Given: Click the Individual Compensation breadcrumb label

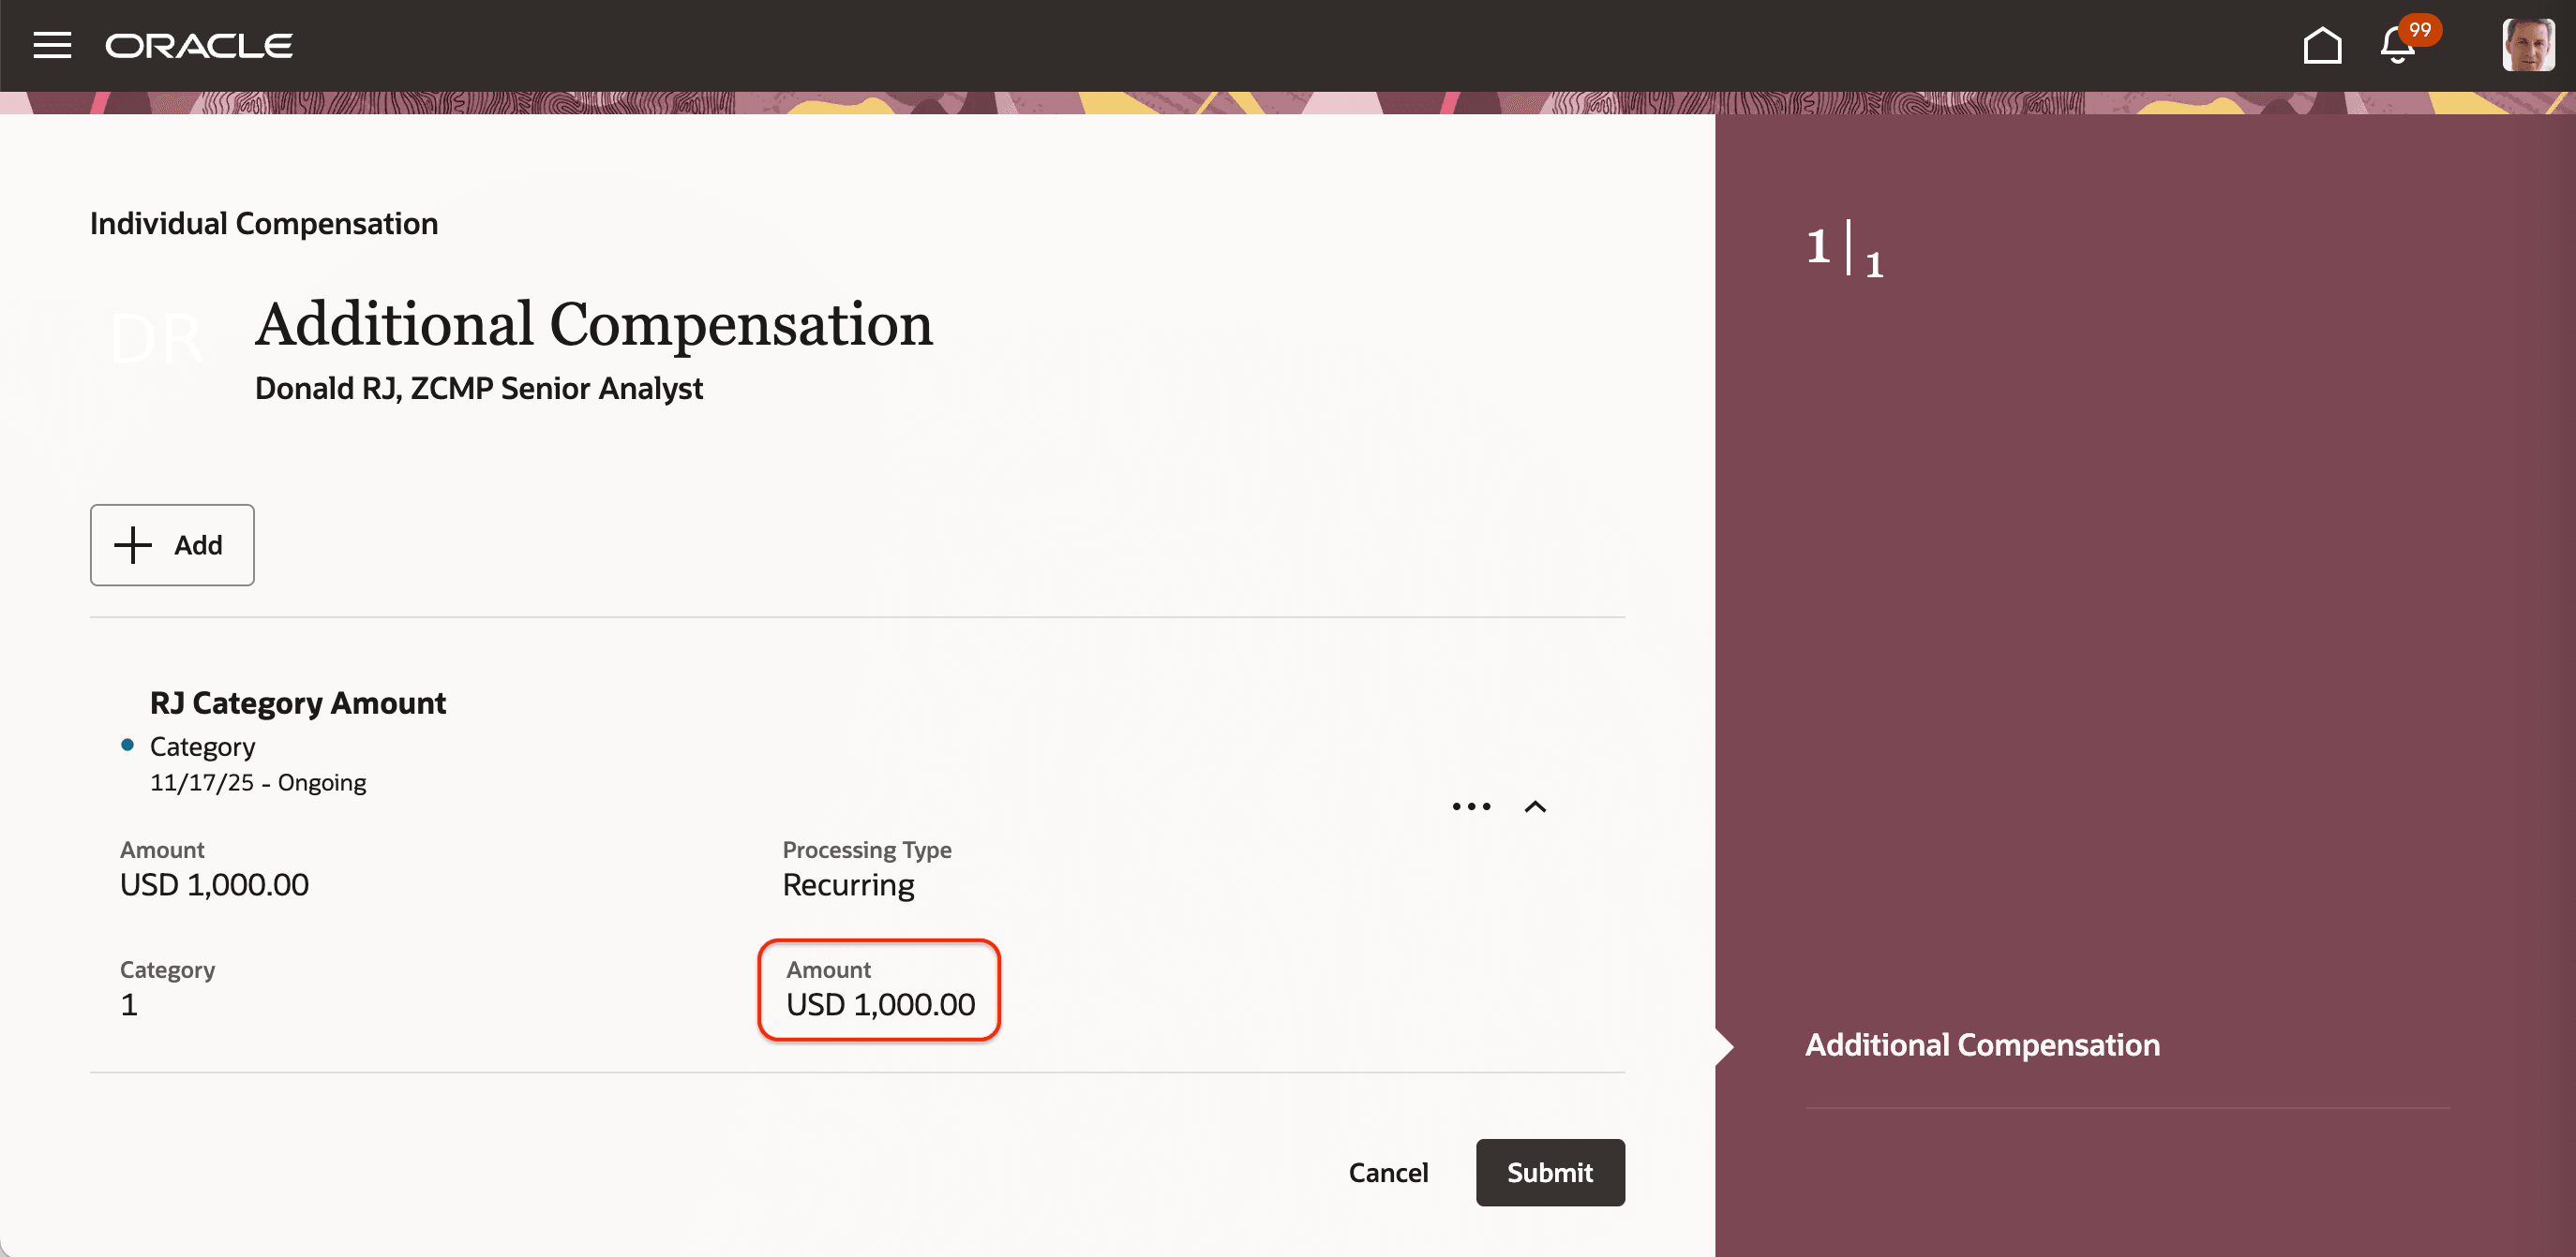Looking at the screenshot, I should coord(263,223).
